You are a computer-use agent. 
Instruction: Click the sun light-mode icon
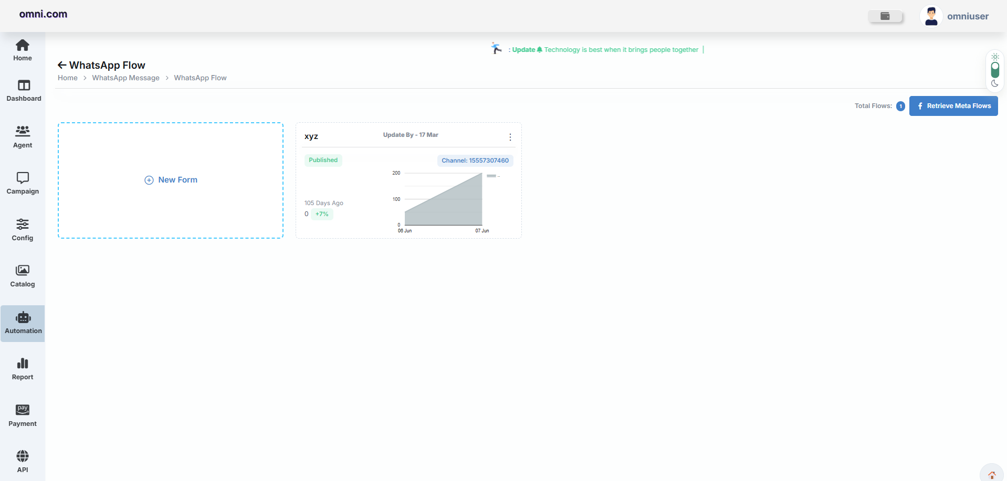995,57
